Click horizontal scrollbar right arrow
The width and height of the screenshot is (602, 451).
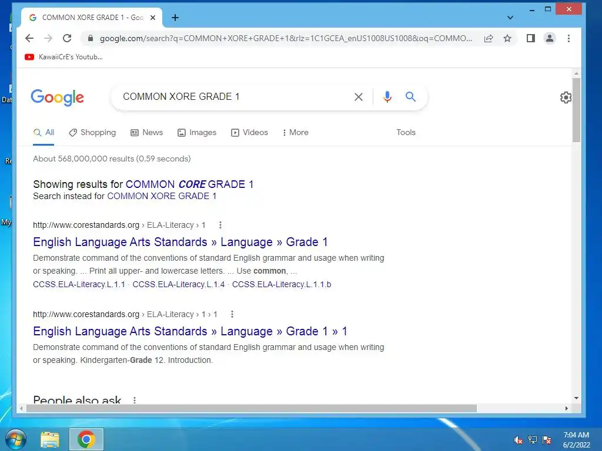(x=567, y=409)
